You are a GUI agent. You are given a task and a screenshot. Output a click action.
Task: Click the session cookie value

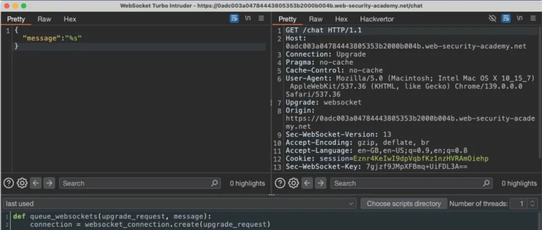tap(421, 159)
